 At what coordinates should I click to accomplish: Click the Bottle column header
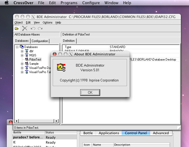pos(28,132)
